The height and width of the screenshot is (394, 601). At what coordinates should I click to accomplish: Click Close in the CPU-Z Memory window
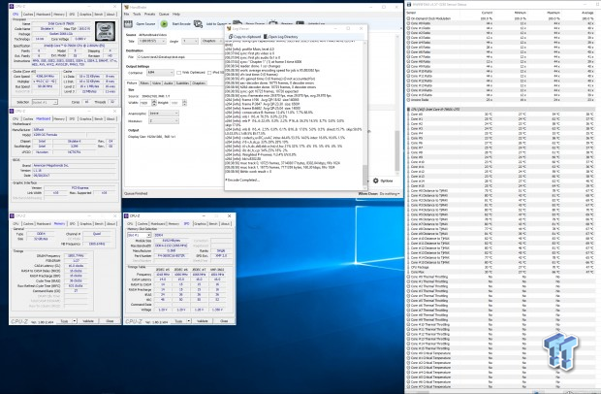110,320
